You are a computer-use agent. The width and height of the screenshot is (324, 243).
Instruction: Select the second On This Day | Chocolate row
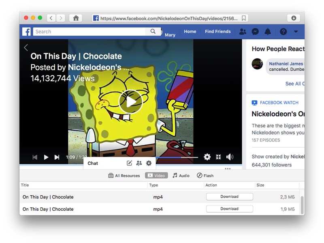point(160,209)
